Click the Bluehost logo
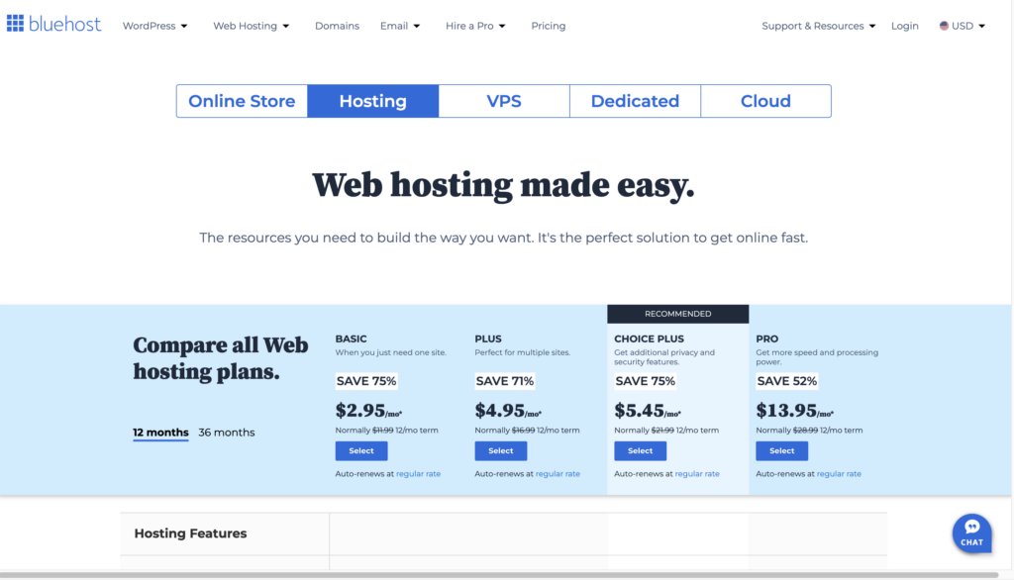Screen dimensions: 1014x580 (x=53, y=24)
